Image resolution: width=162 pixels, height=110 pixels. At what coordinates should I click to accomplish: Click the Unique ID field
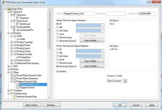(147, 14)
